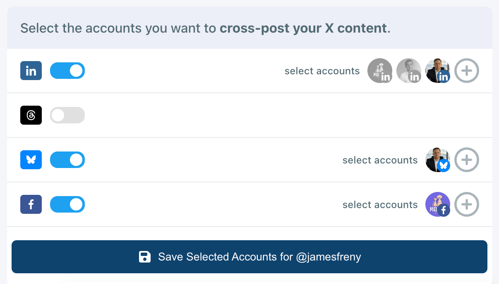This screenshot has width=499, height=284.
Task: Click the plus icon on the Bluesky row
Action: (467, 160)
